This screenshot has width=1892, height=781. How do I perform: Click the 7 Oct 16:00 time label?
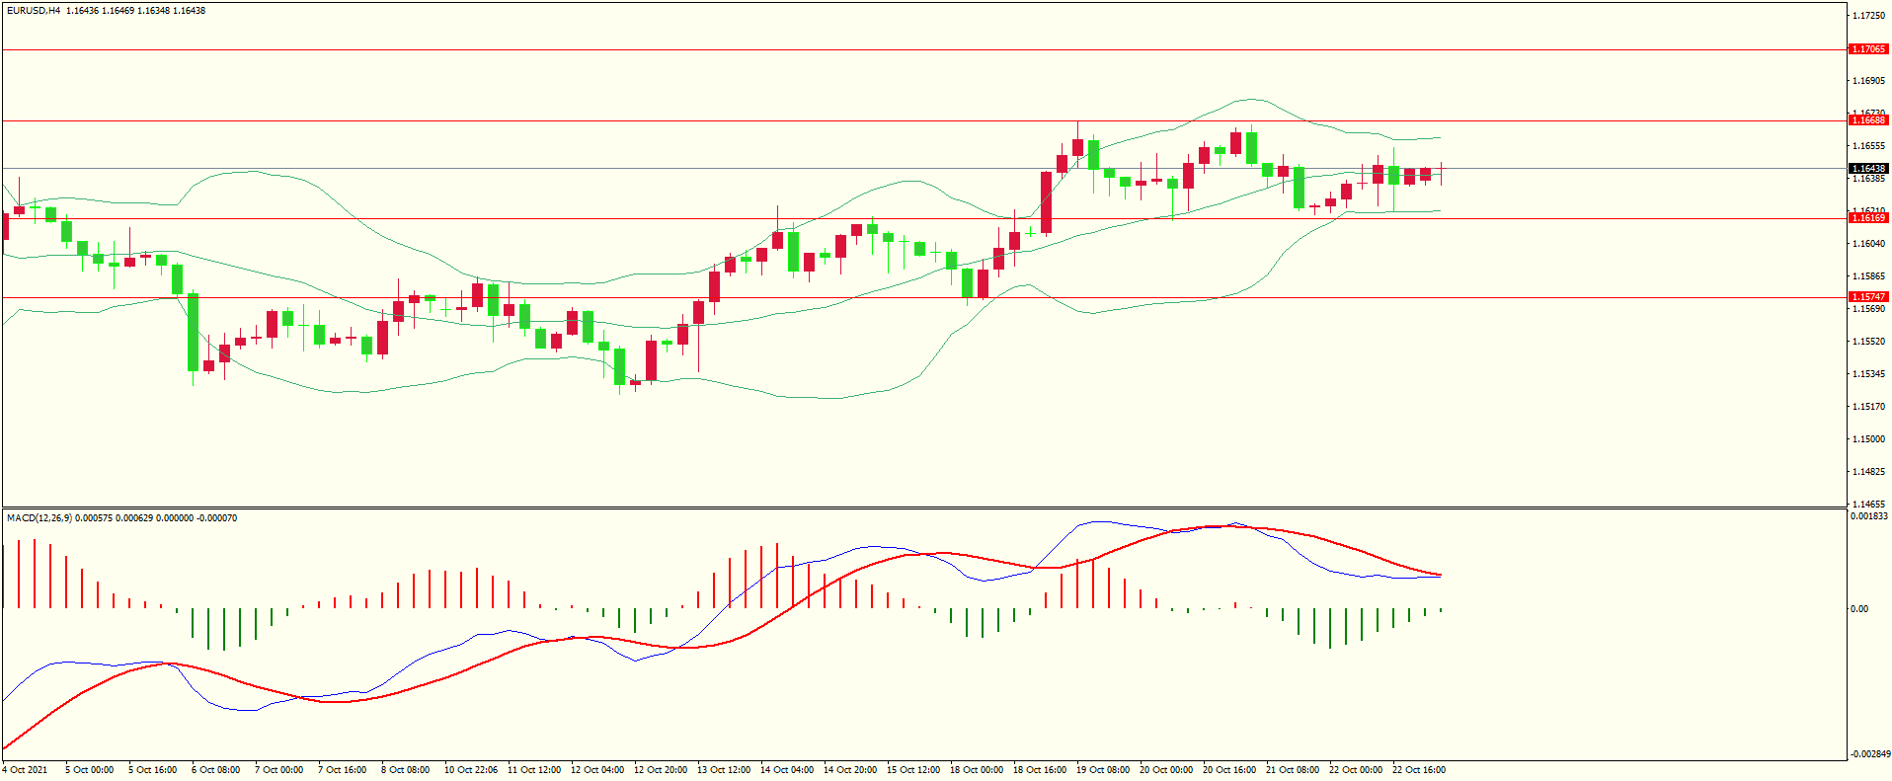click(x=342, y=770)
